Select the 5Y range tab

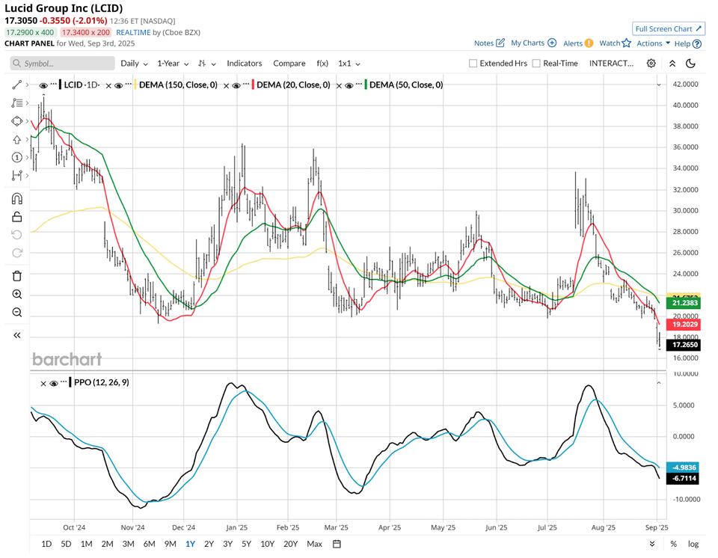[246, 544]
